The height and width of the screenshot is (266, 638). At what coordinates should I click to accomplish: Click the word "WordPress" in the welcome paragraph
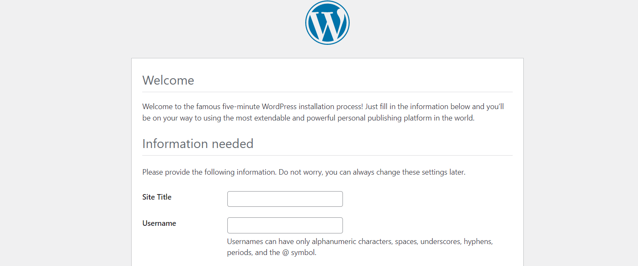click(279, 106)
